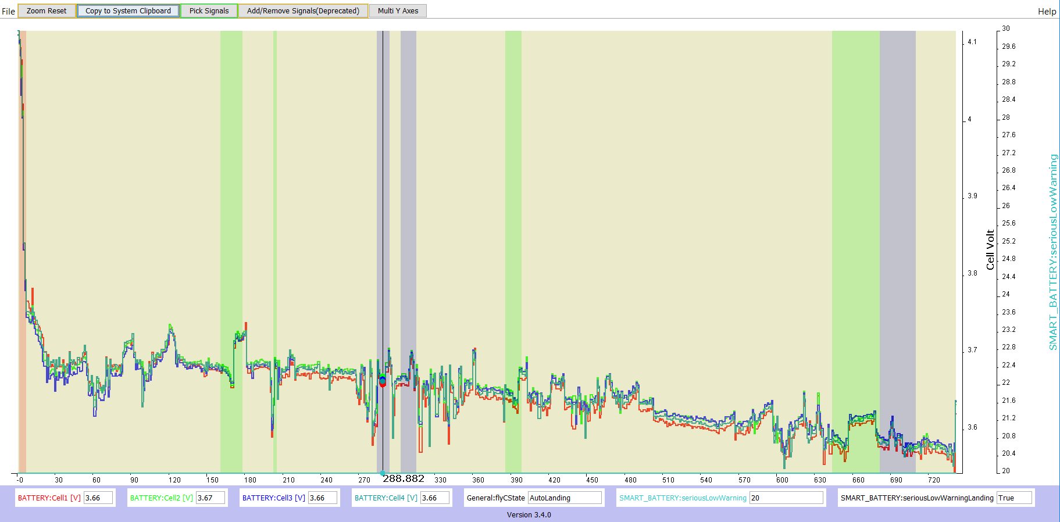
Task: Open the Help menu
Action: tap(1047, 11)
